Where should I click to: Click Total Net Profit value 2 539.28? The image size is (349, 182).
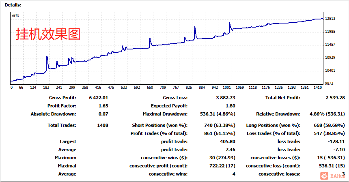(335, 98)
